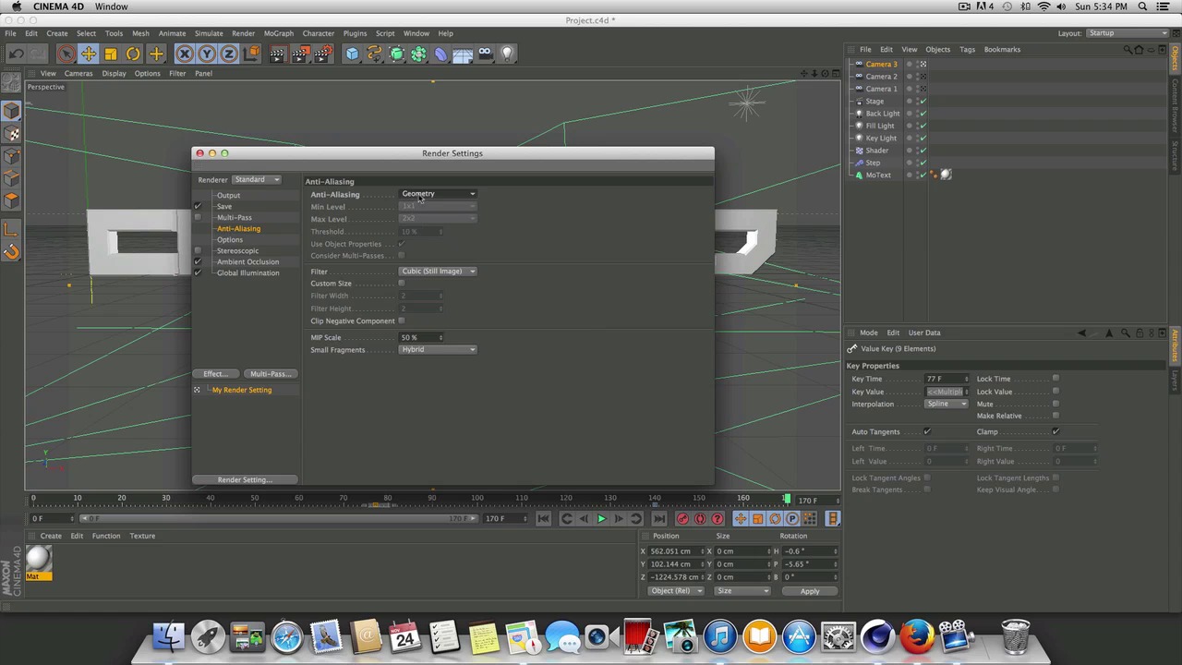The height and width of the screenshot is (665, 1182).
Task: Click the Effect... button
Action: pyautogui.click(x=215, y=374)
